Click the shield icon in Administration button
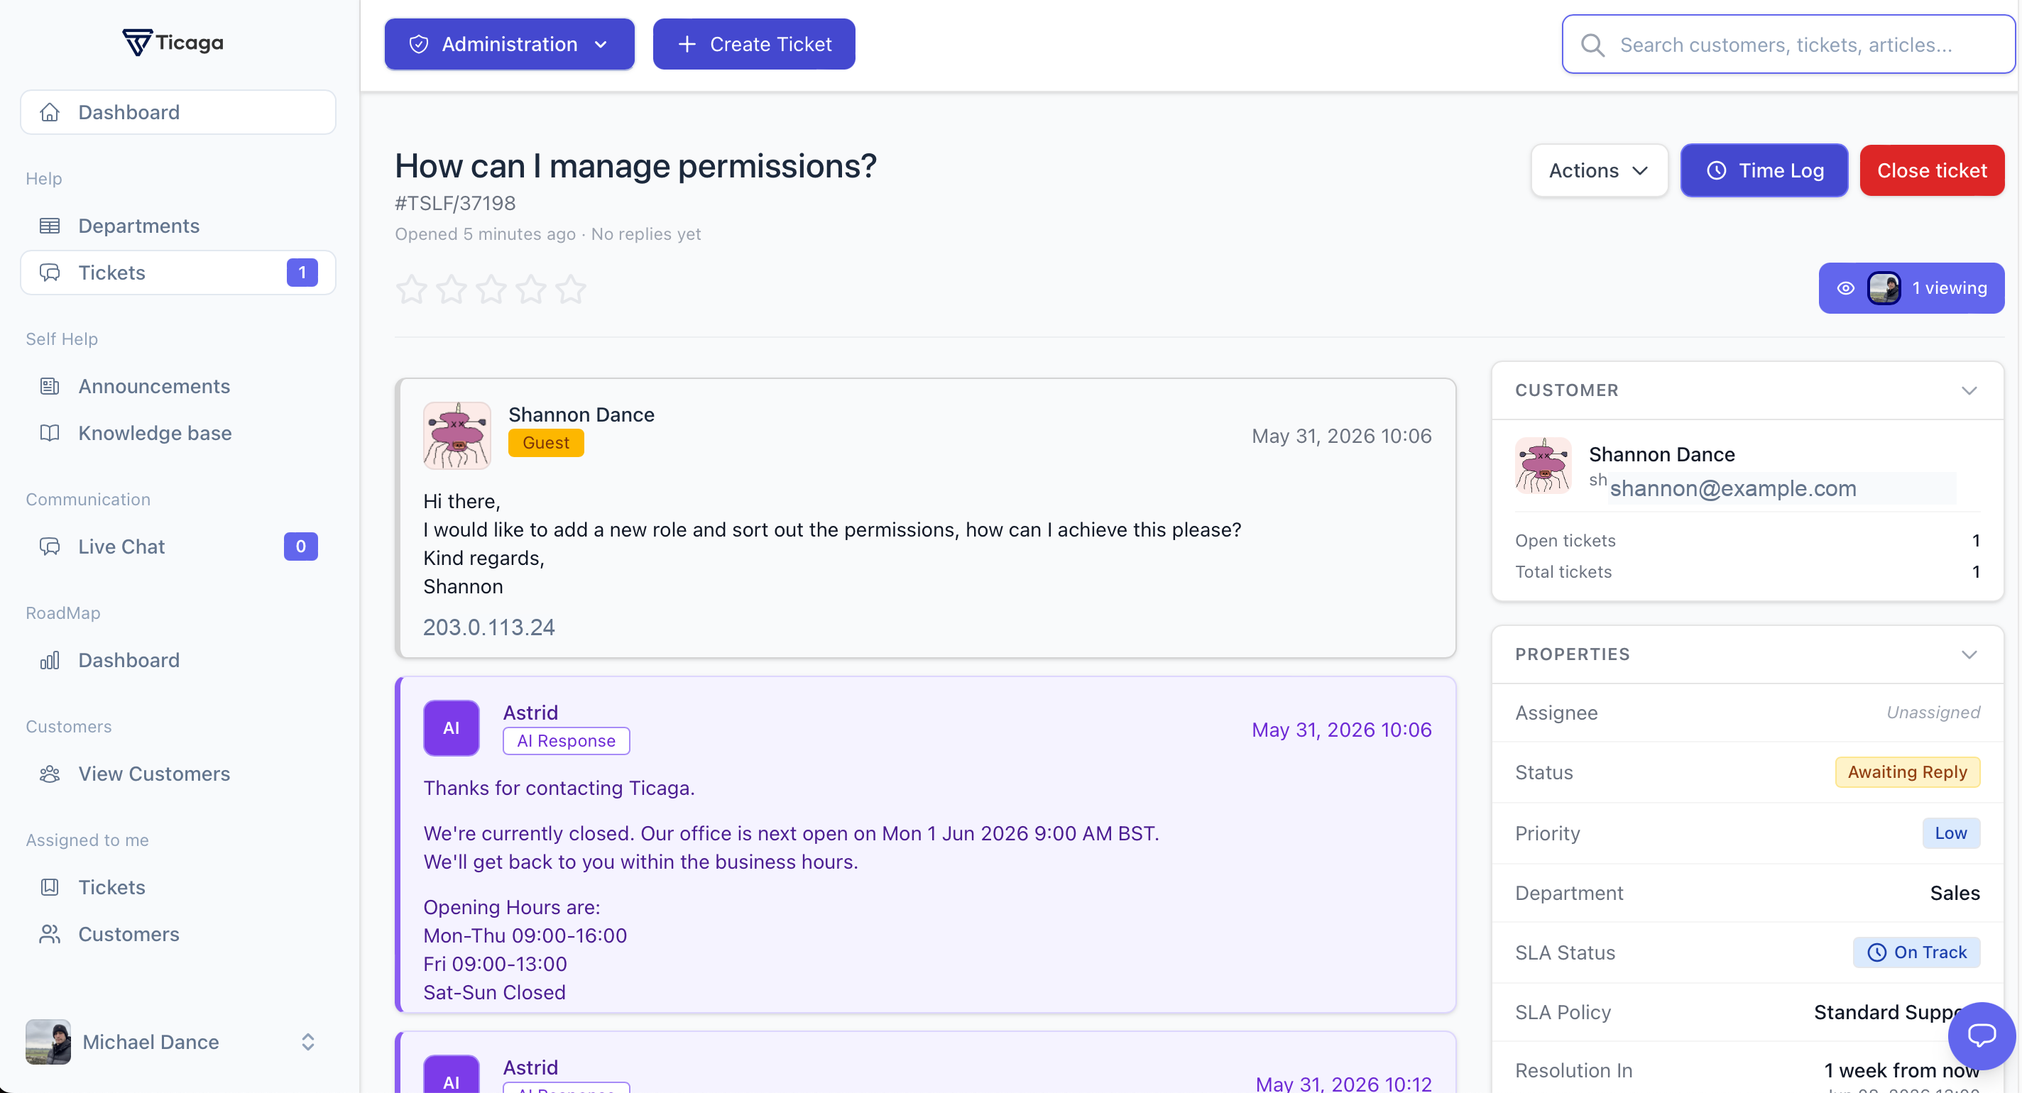This screenshot has height=1093, width=2022. coord(419,44)
